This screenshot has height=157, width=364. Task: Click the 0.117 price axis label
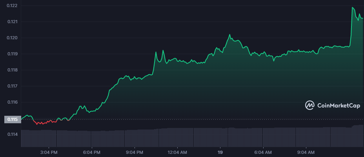[12, 86]
